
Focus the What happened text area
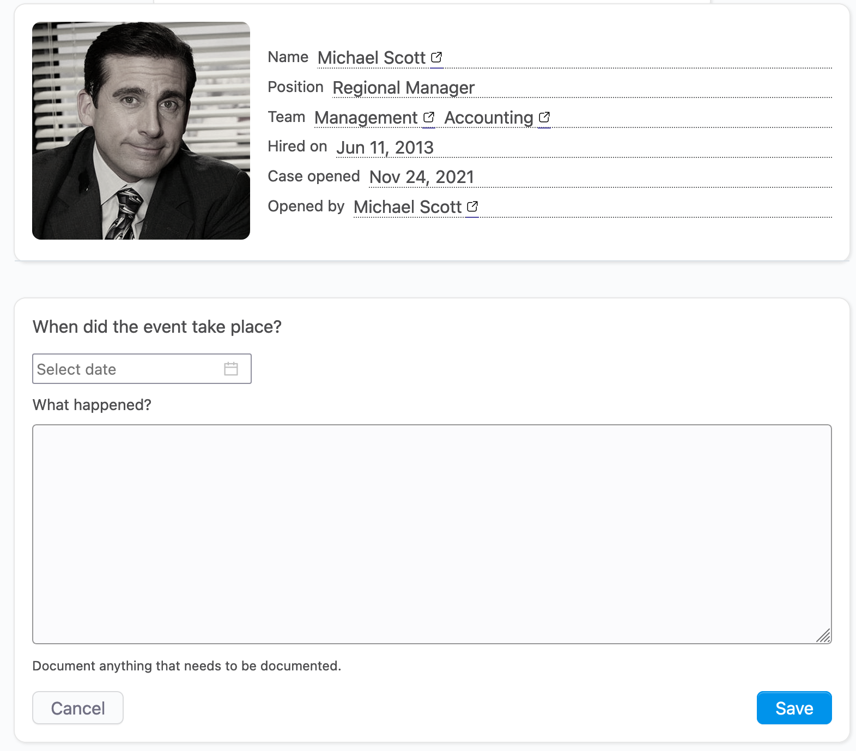click(432, 534)
